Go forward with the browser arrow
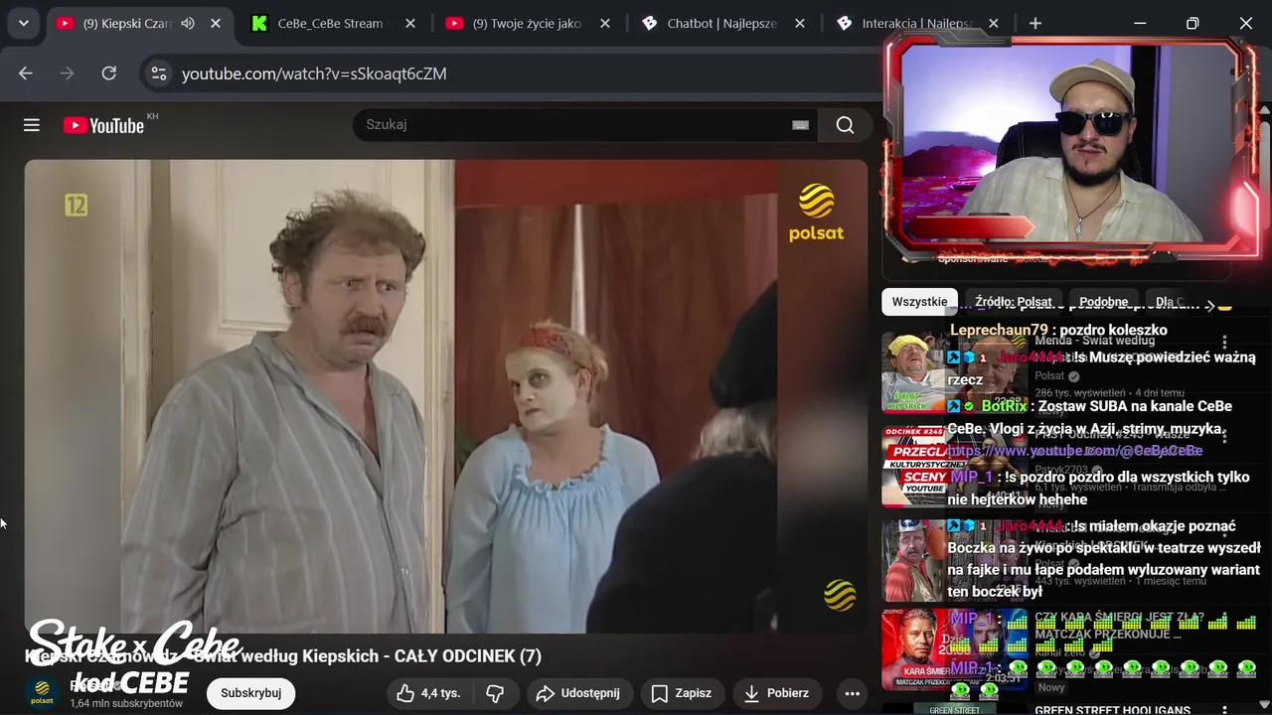Image resolution: width=1272 pixels, height=715 pixels. coord(68,73)
